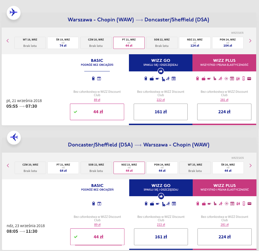259x251 pixels.
Task: Click return WIZZ GO checked suitcase icon
Action: (152, 203)
